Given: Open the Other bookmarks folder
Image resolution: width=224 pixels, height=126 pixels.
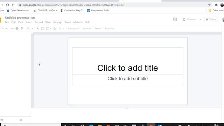Looking at the screenshot, I should pos(216,10).
